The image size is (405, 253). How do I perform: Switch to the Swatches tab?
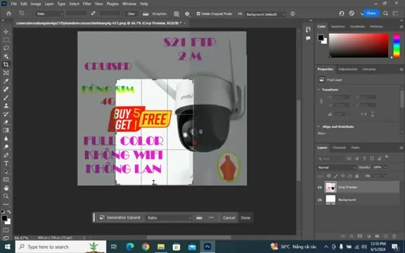pos(337,27)
